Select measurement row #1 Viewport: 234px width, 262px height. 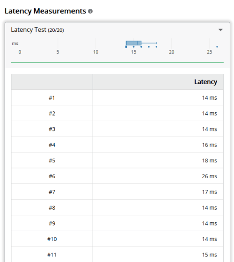tap(117, 98)
